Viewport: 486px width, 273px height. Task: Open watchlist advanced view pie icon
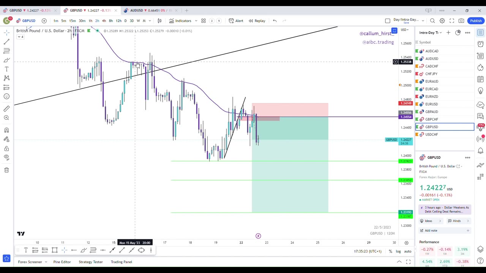458,33
